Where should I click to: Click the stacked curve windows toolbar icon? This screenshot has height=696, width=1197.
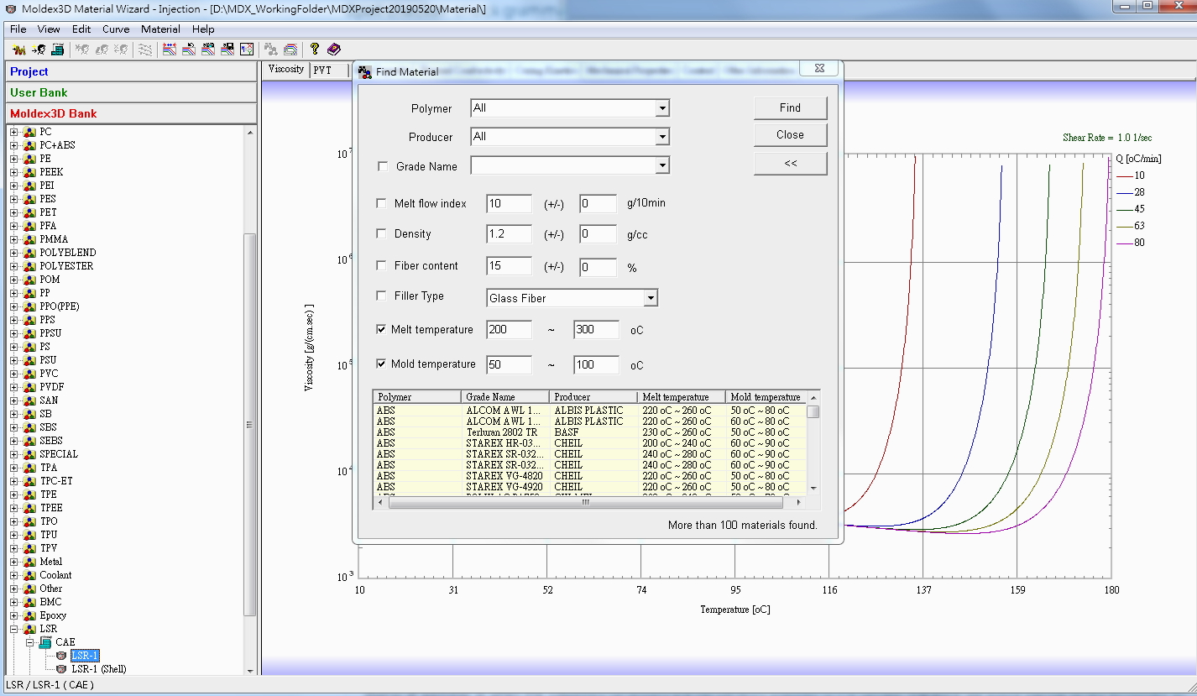tap(290, 50)
